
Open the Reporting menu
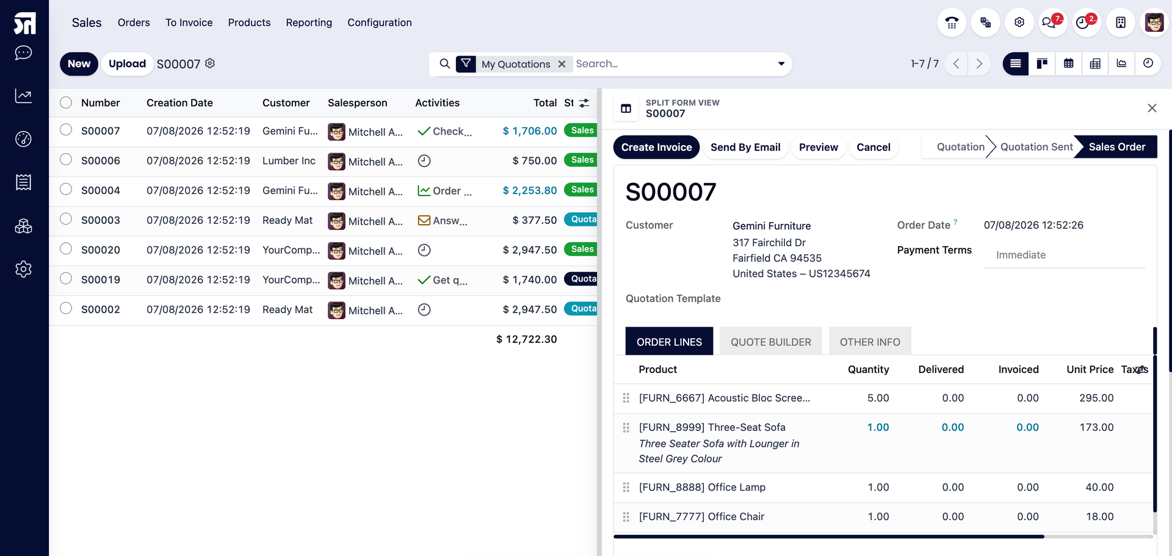coord(309,23)
